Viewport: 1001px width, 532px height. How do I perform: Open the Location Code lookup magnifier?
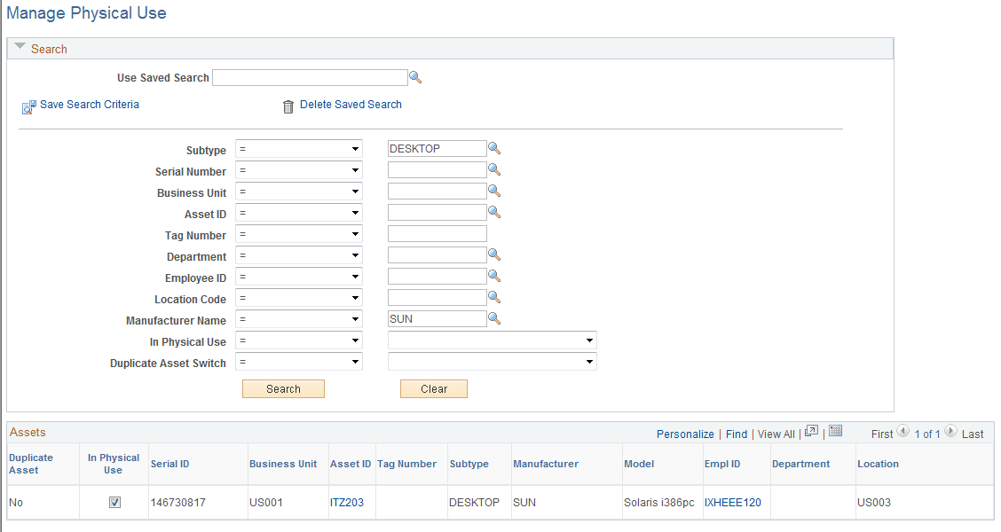pyautogui.click(x=494, y=297)
